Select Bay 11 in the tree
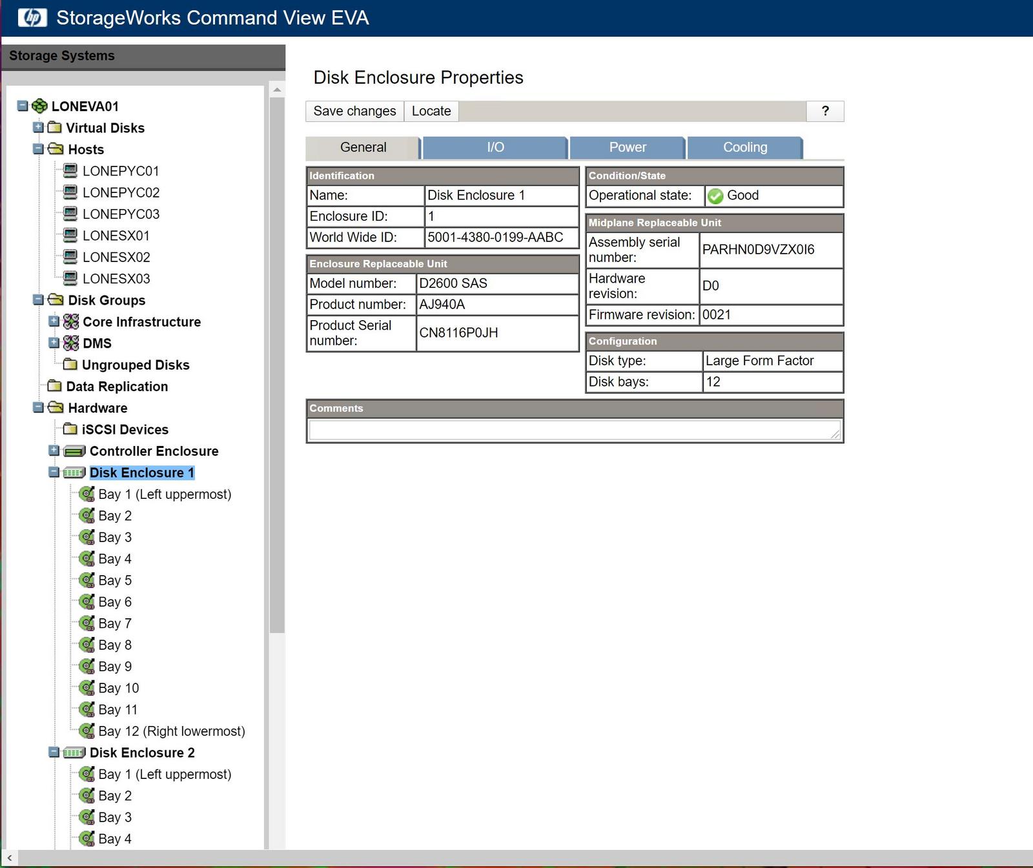 (x=118, y=709)
